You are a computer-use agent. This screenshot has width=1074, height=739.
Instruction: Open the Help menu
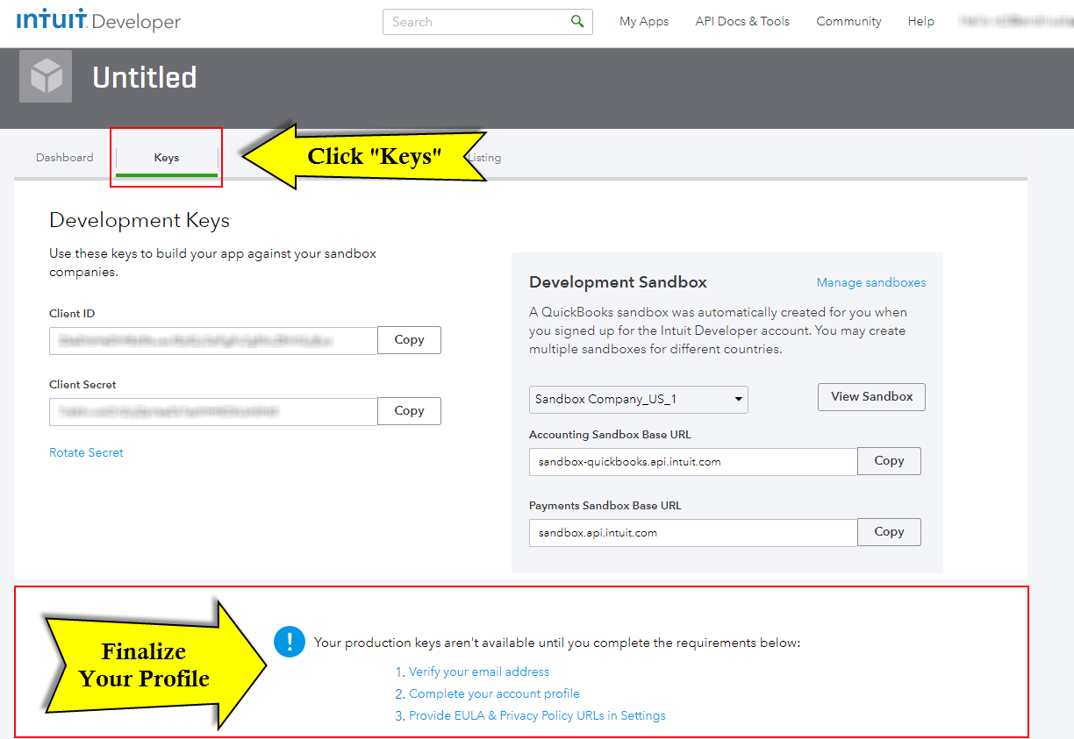(920, 21)
